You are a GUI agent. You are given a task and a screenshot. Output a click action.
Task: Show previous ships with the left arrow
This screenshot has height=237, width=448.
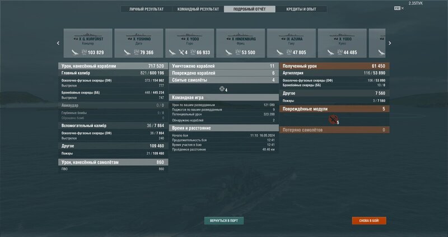pyautogui.click(x=58, y=43)
